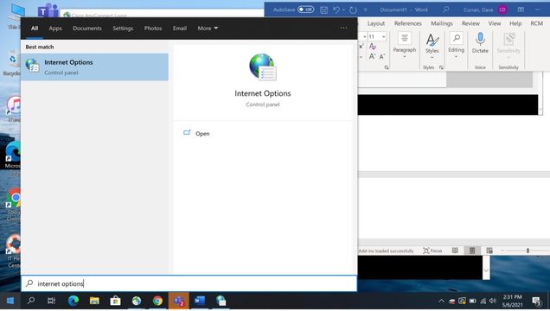This screenshot has width=550, height=311.
Task: Open search panel options ellipsis menu
Action: [344, 28]
